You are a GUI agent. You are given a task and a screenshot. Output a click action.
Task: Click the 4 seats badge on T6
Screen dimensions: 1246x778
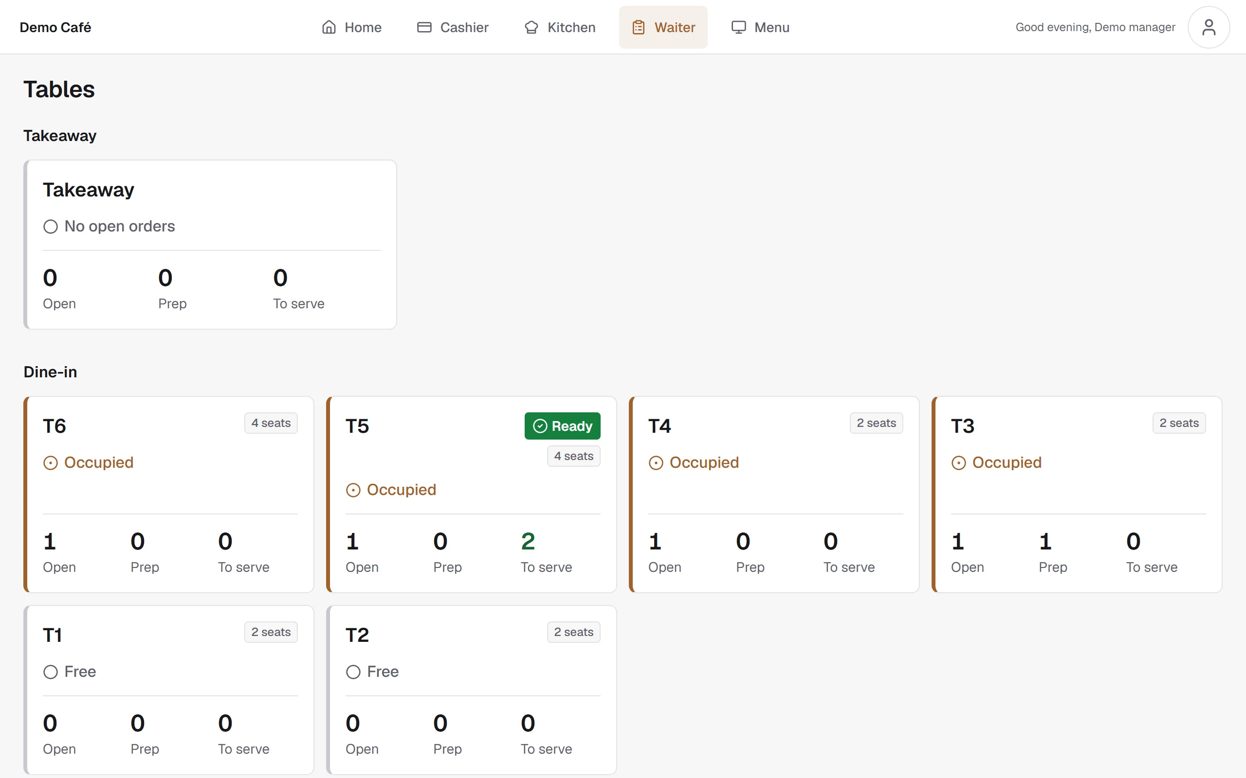pyautogui.click(x=271, y=423)
